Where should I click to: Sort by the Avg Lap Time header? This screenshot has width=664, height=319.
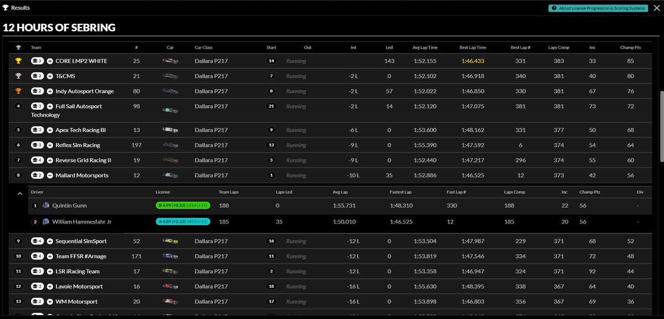click(x=425, y=47)
